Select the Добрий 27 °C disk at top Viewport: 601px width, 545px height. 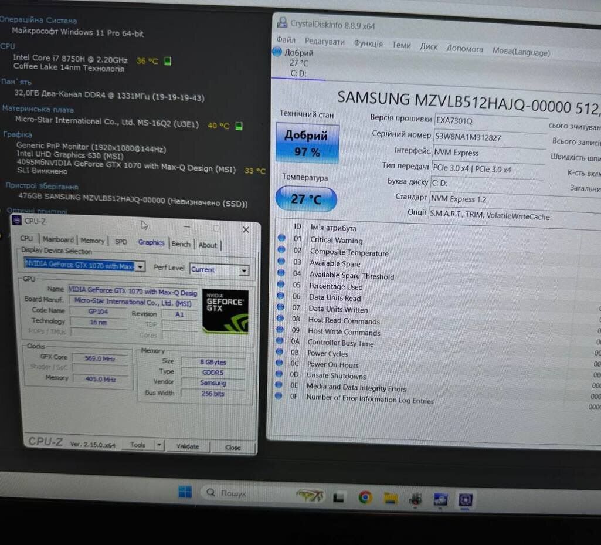[x=296, y=62]
